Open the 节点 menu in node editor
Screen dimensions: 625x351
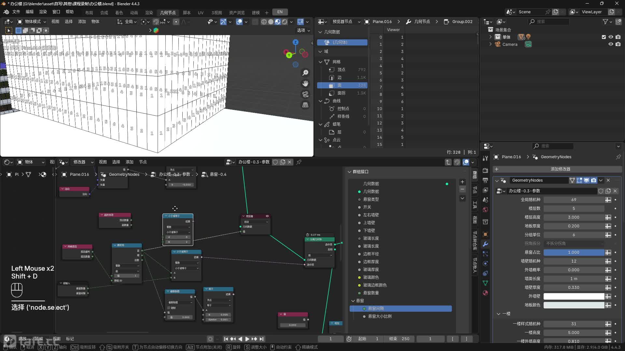[x=143, y=162]
